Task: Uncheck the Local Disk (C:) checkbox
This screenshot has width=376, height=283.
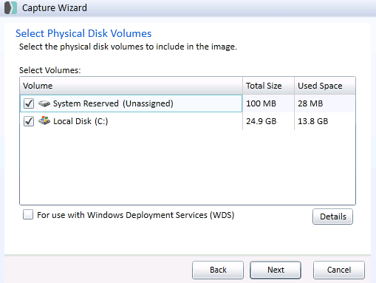Action: [29, 121]
